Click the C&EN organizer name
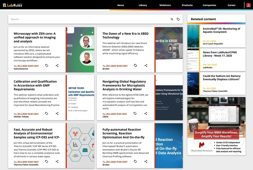 [105, 117]
